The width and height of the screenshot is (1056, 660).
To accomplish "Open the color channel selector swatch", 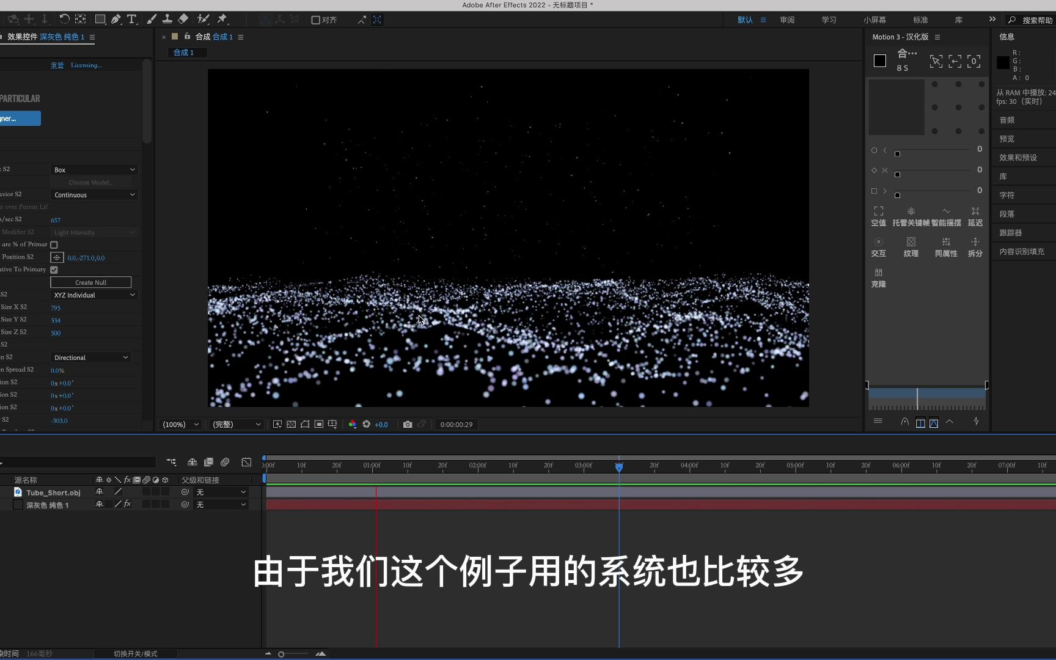I will pyautogui.click(x=353, y=424).
